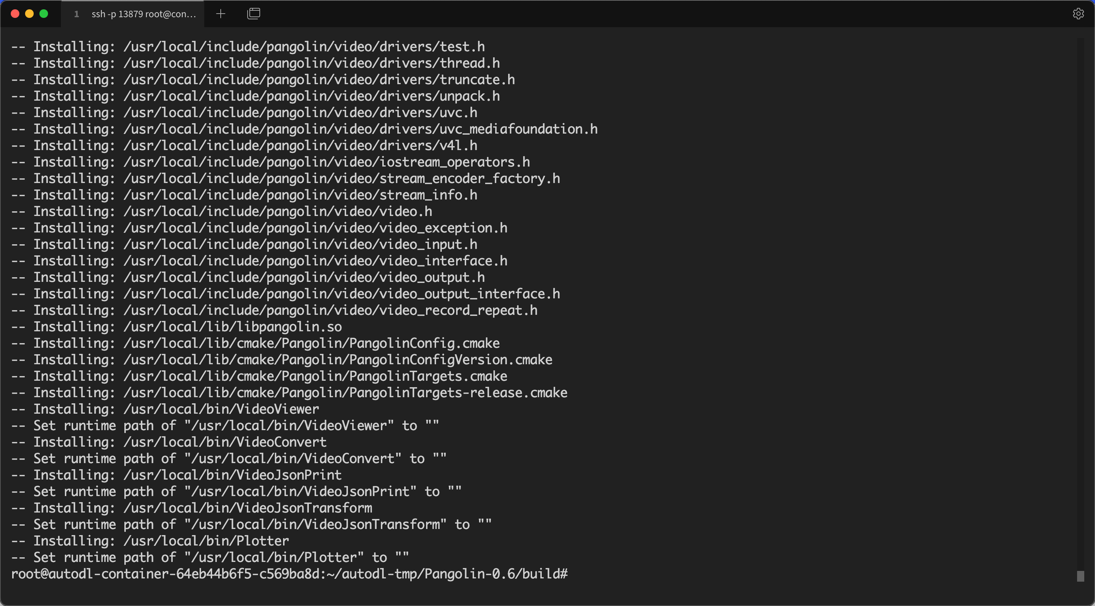Click the line installing drivers/thread.h
Viewport: 1095px width, 606px height.
255,63
